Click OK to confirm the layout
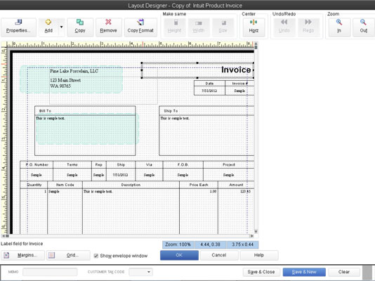Image resolution: width=375 pixels, height=281 pixels. tap(179, 255)
